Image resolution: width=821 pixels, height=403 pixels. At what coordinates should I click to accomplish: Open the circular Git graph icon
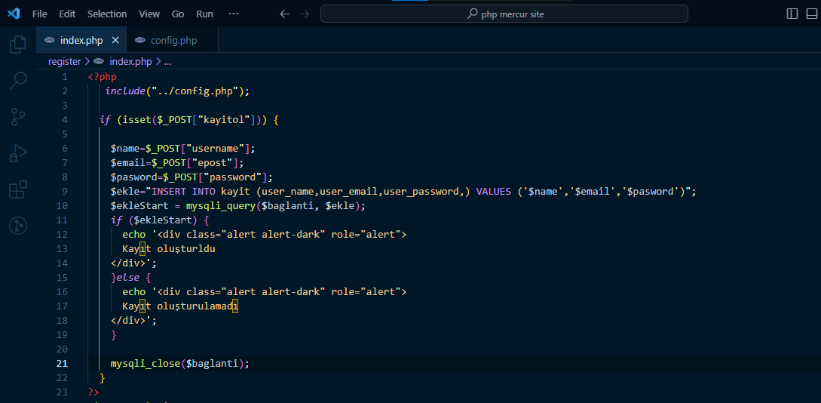17,225
